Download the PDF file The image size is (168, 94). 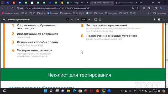(x=154, y=20)
